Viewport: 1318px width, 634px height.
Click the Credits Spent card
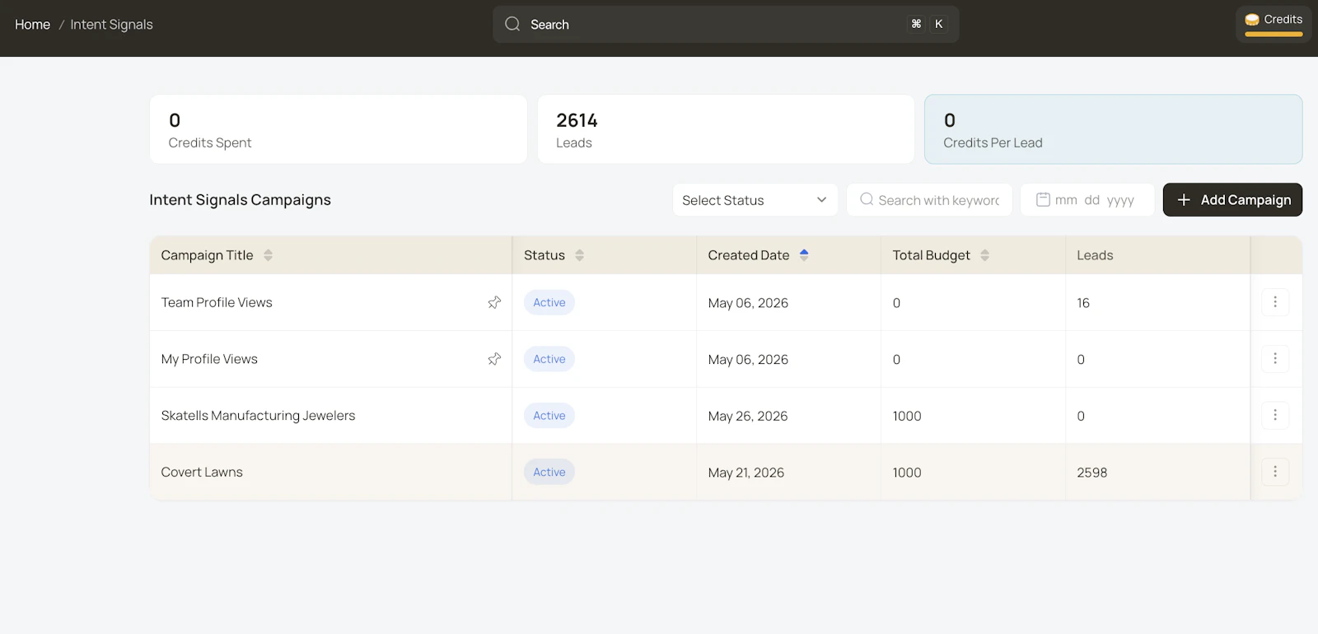[x=339, y=129]
